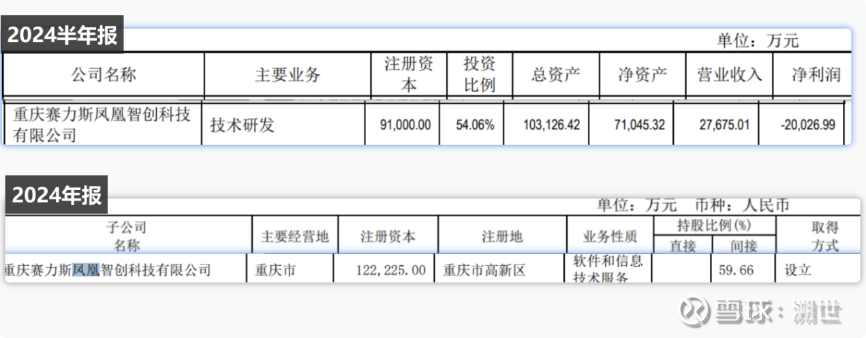The image size is (866, 338).
Task: Click the 净利润 column header
Action: point(816,74)
